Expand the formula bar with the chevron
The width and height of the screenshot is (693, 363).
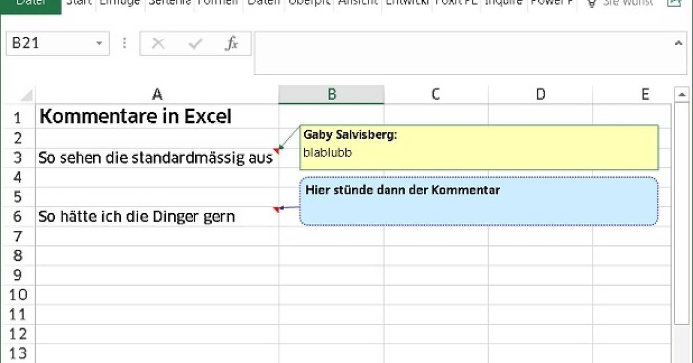[x=679, y=43]
